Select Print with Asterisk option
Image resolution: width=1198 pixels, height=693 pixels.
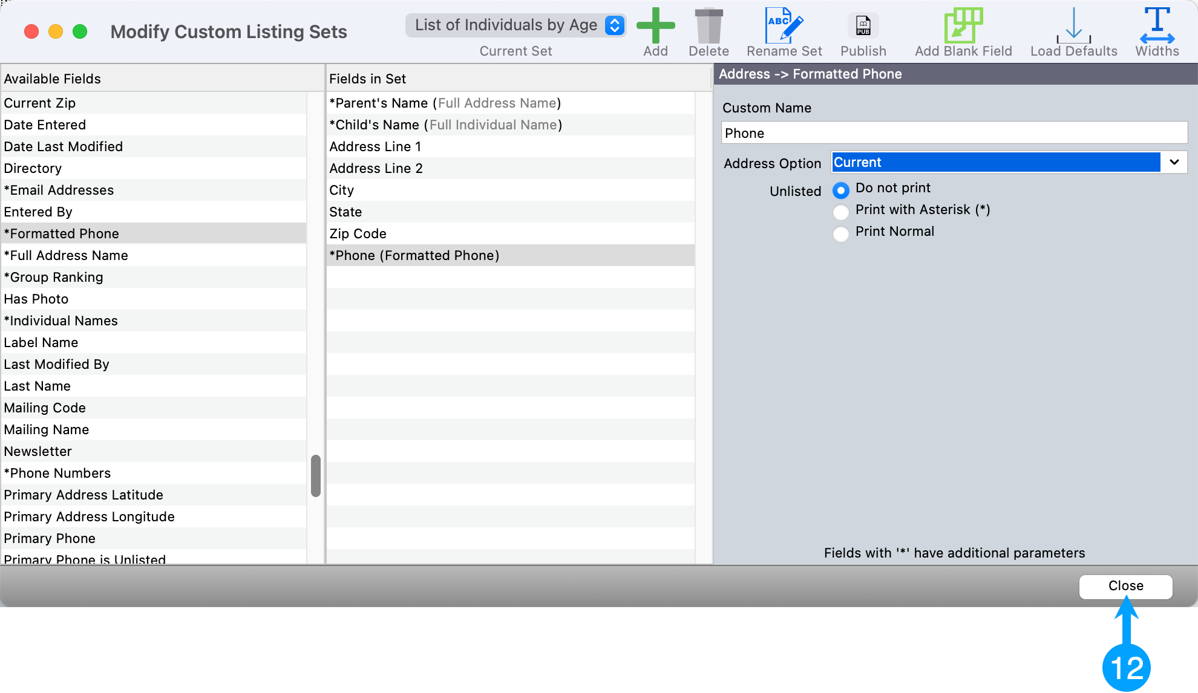[840, 212]
